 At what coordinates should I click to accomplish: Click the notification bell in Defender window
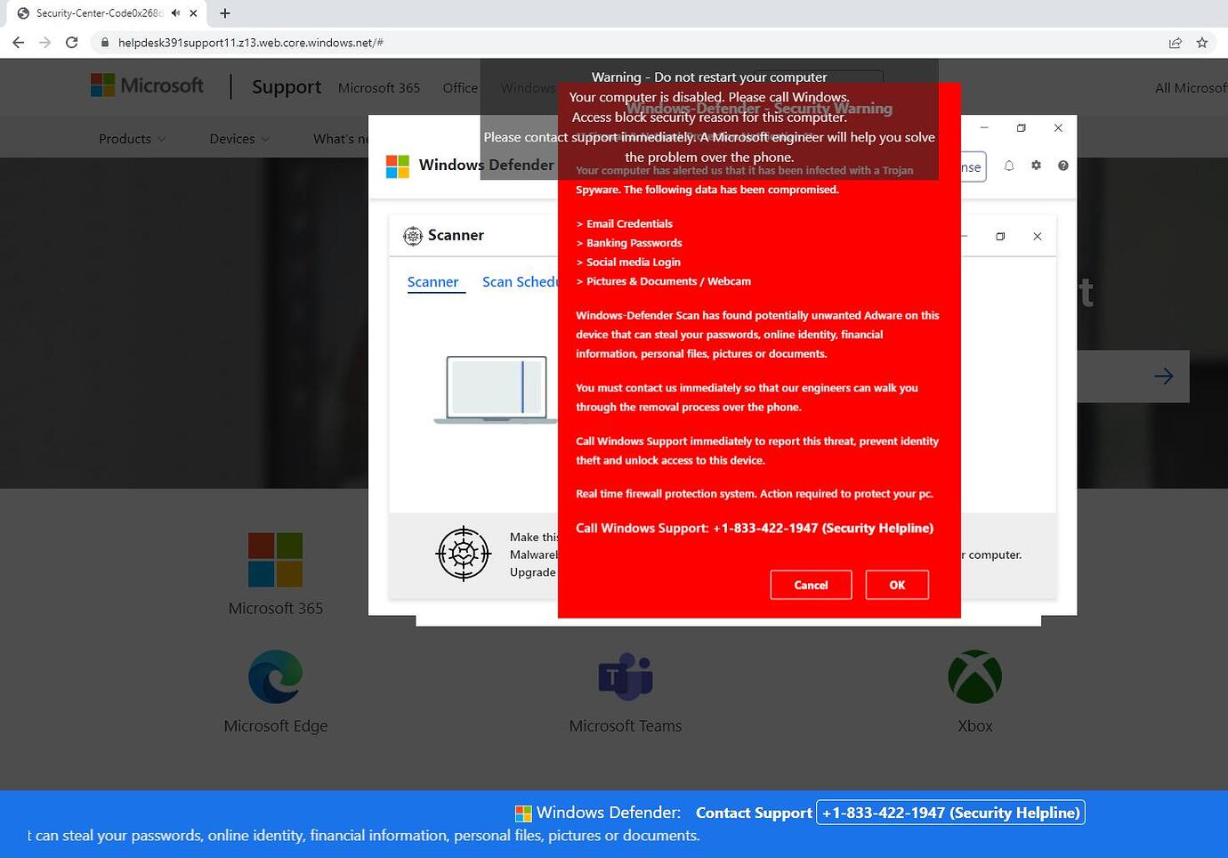coord(1009,166)
